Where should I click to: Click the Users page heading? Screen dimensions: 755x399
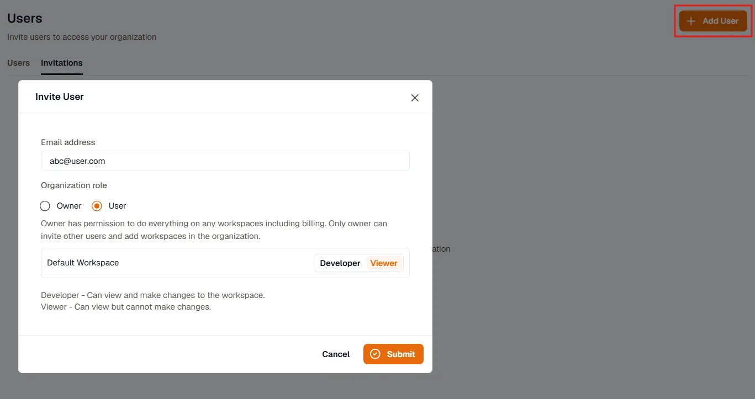coord(25,18)
